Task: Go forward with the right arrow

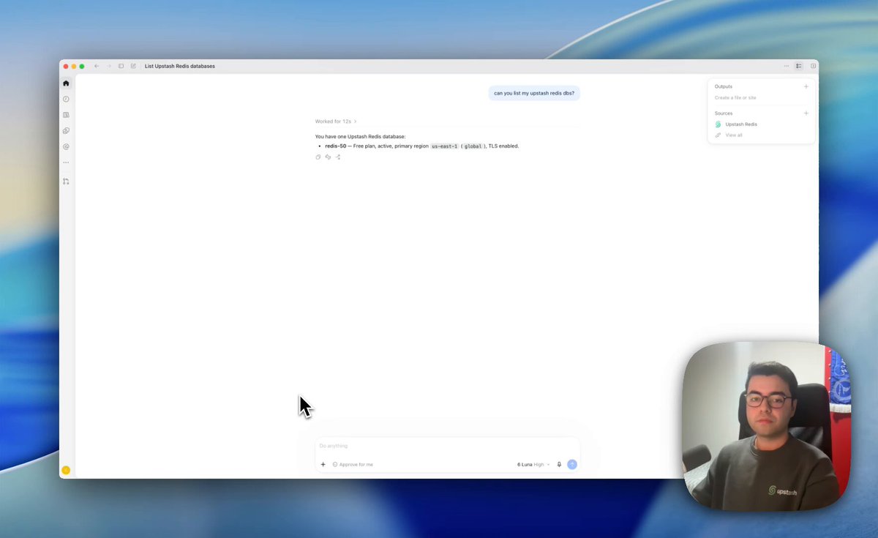Action: 109,66
